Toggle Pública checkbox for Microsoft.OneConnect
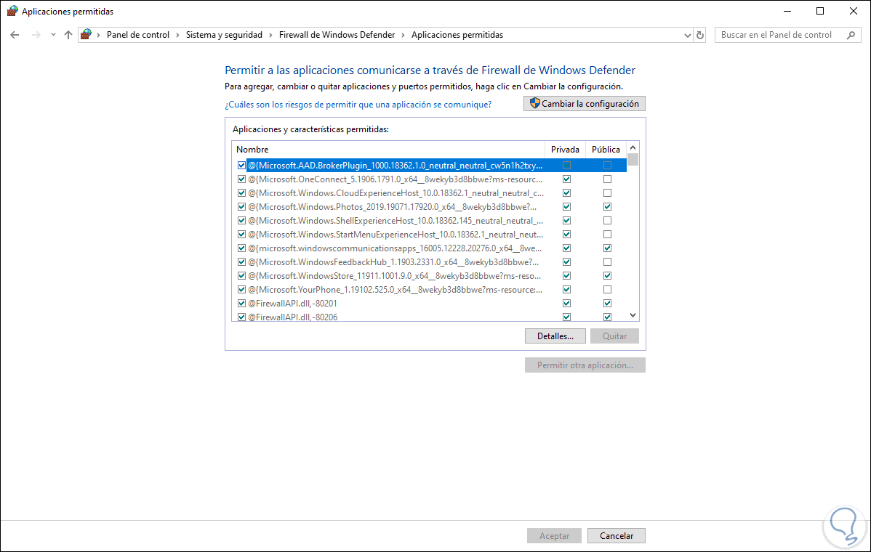Screen dimensions: 871x552 pyautogui.click(x=607, y=179)
